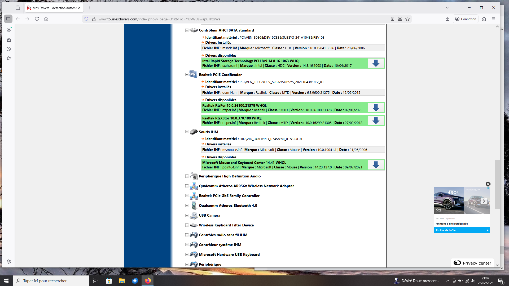
Task: Toggle the Firefox sidebar button
Action: pos(8,19)
